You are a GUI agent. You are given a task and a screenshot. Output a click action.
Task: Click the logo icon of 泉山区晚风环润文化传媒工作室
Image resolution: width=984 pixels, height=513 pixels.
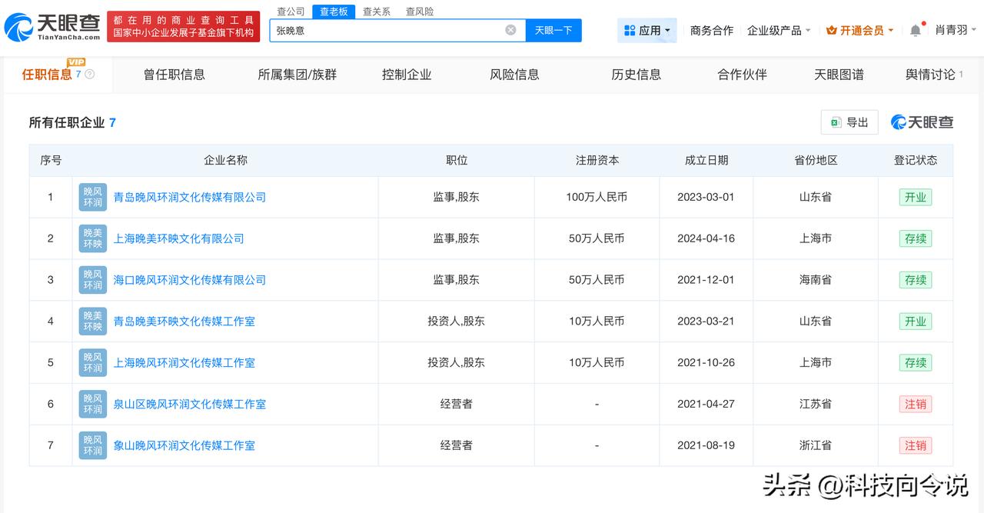[x=93, y=404]
